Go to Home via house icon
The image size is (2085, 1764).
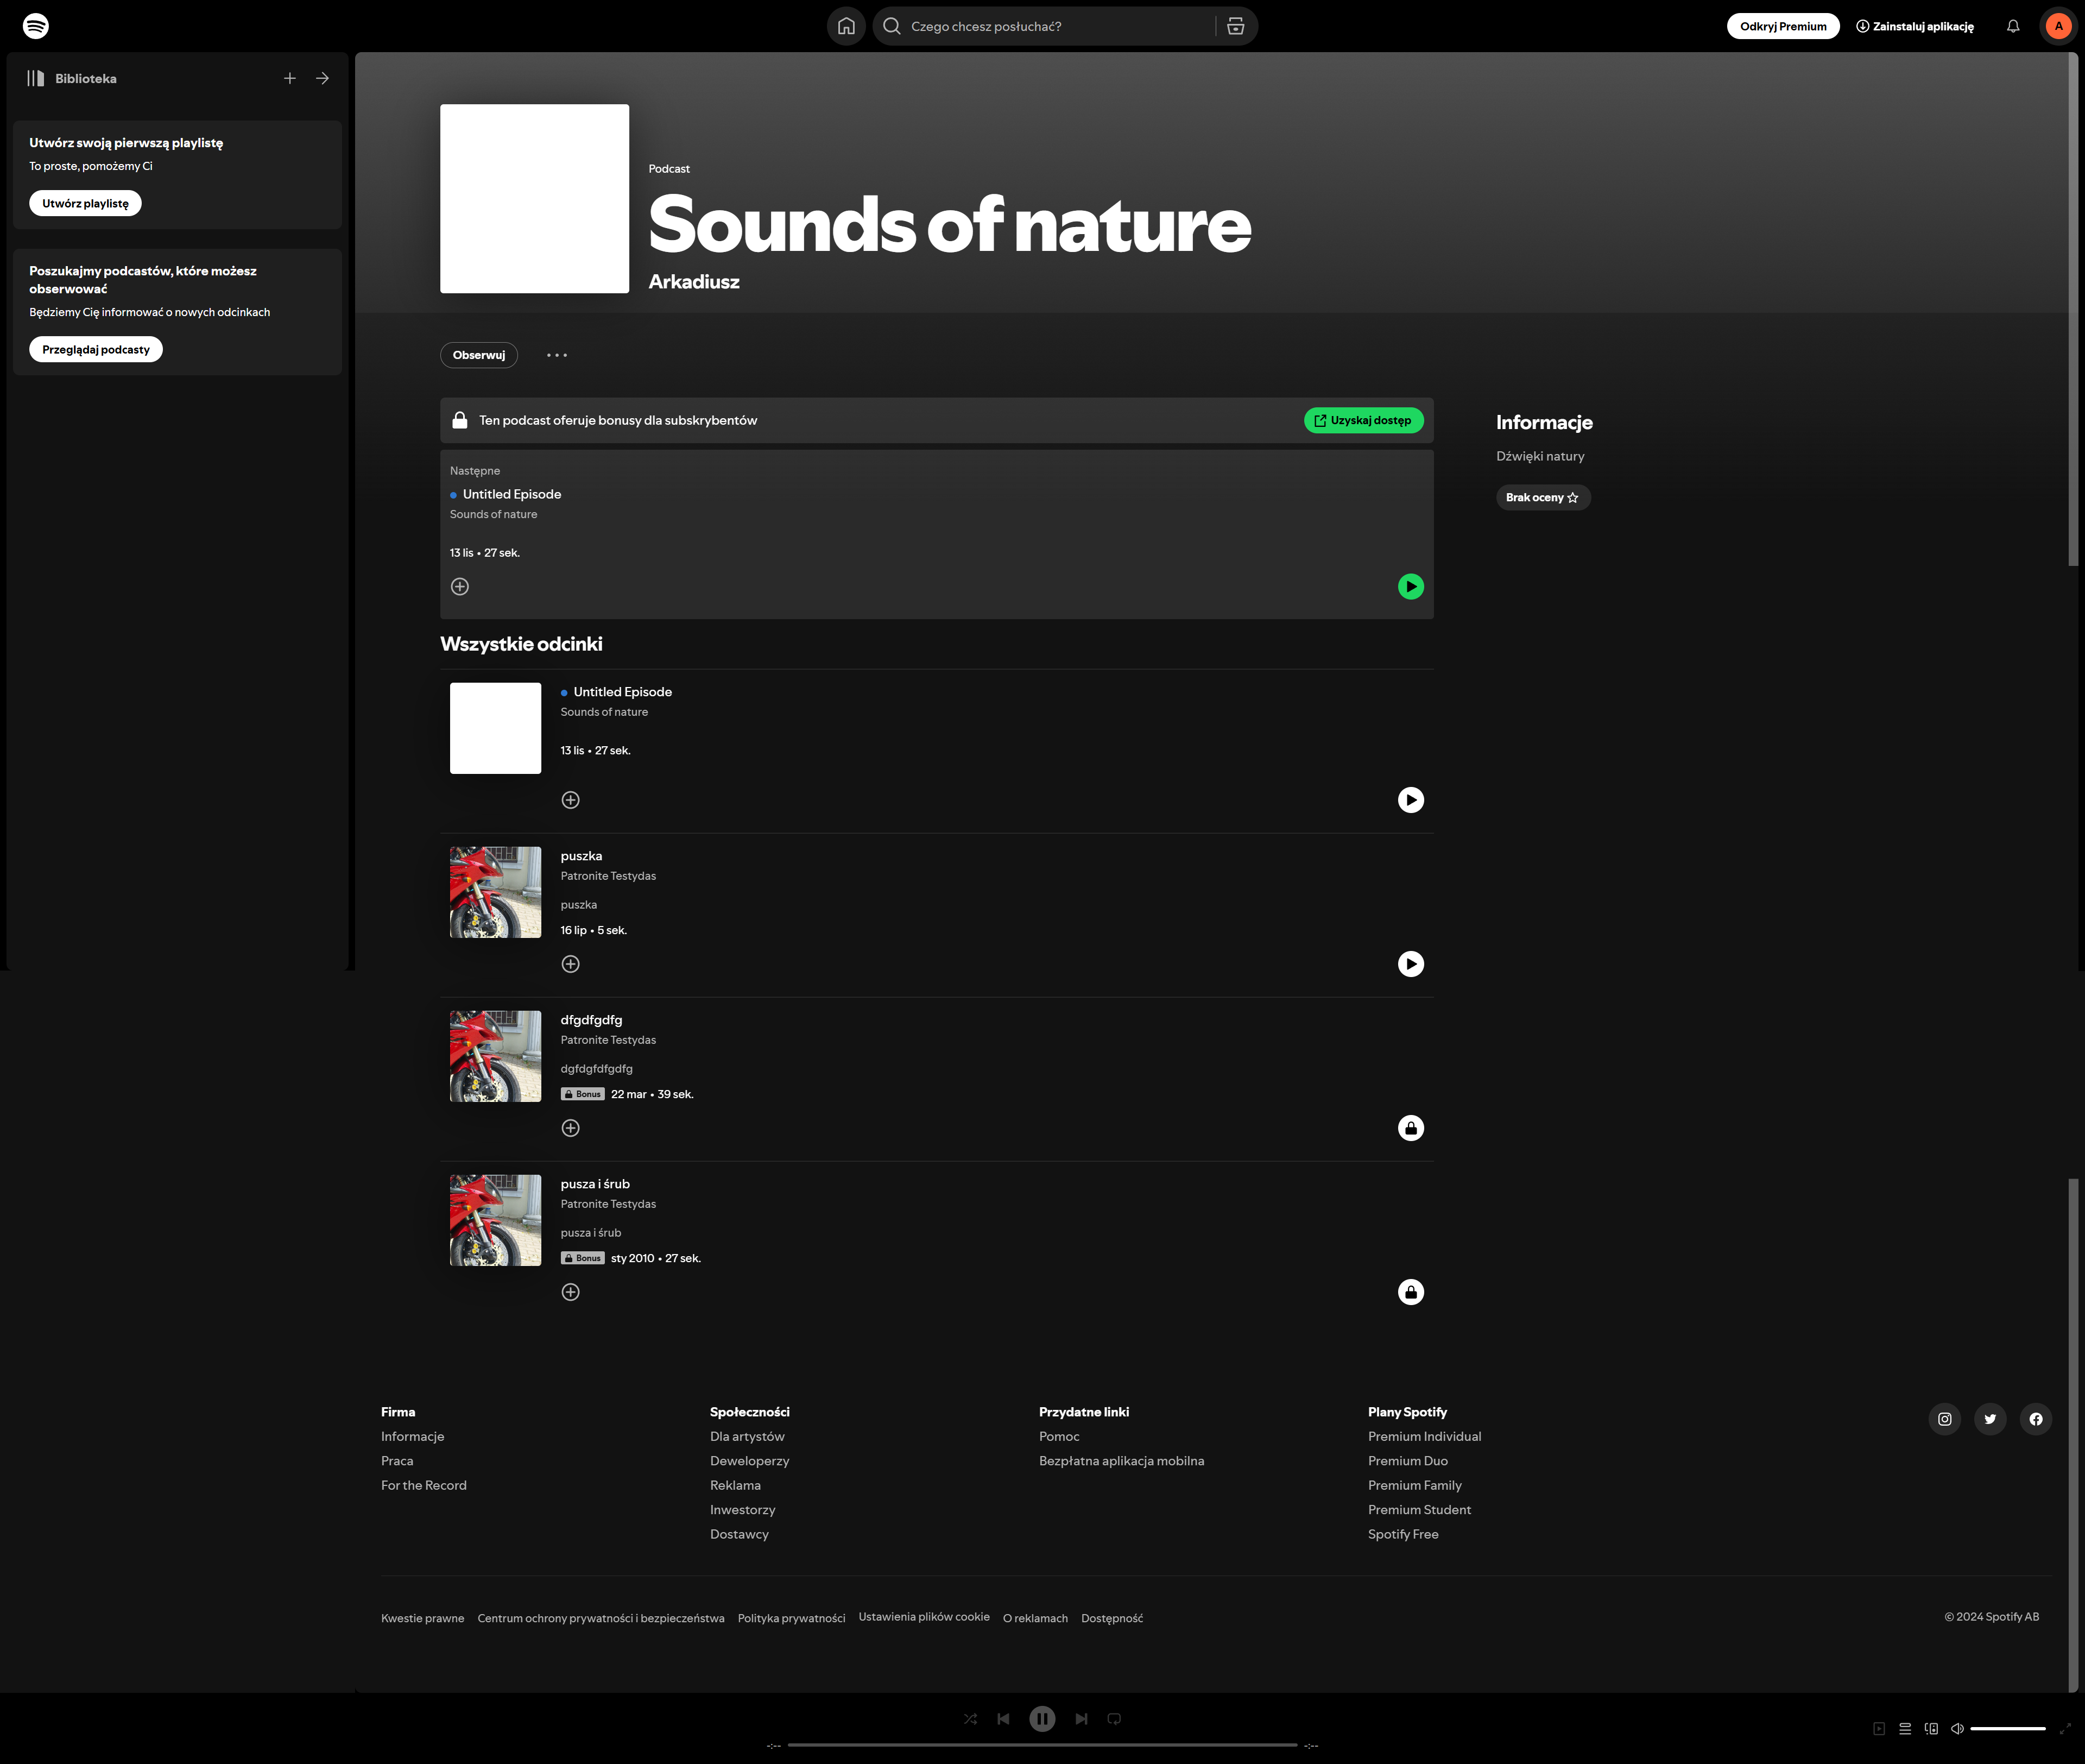click(845, 26)
